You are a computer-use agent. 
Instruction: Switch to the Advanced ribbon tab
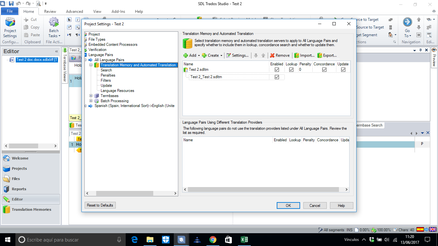pos(74,11)
